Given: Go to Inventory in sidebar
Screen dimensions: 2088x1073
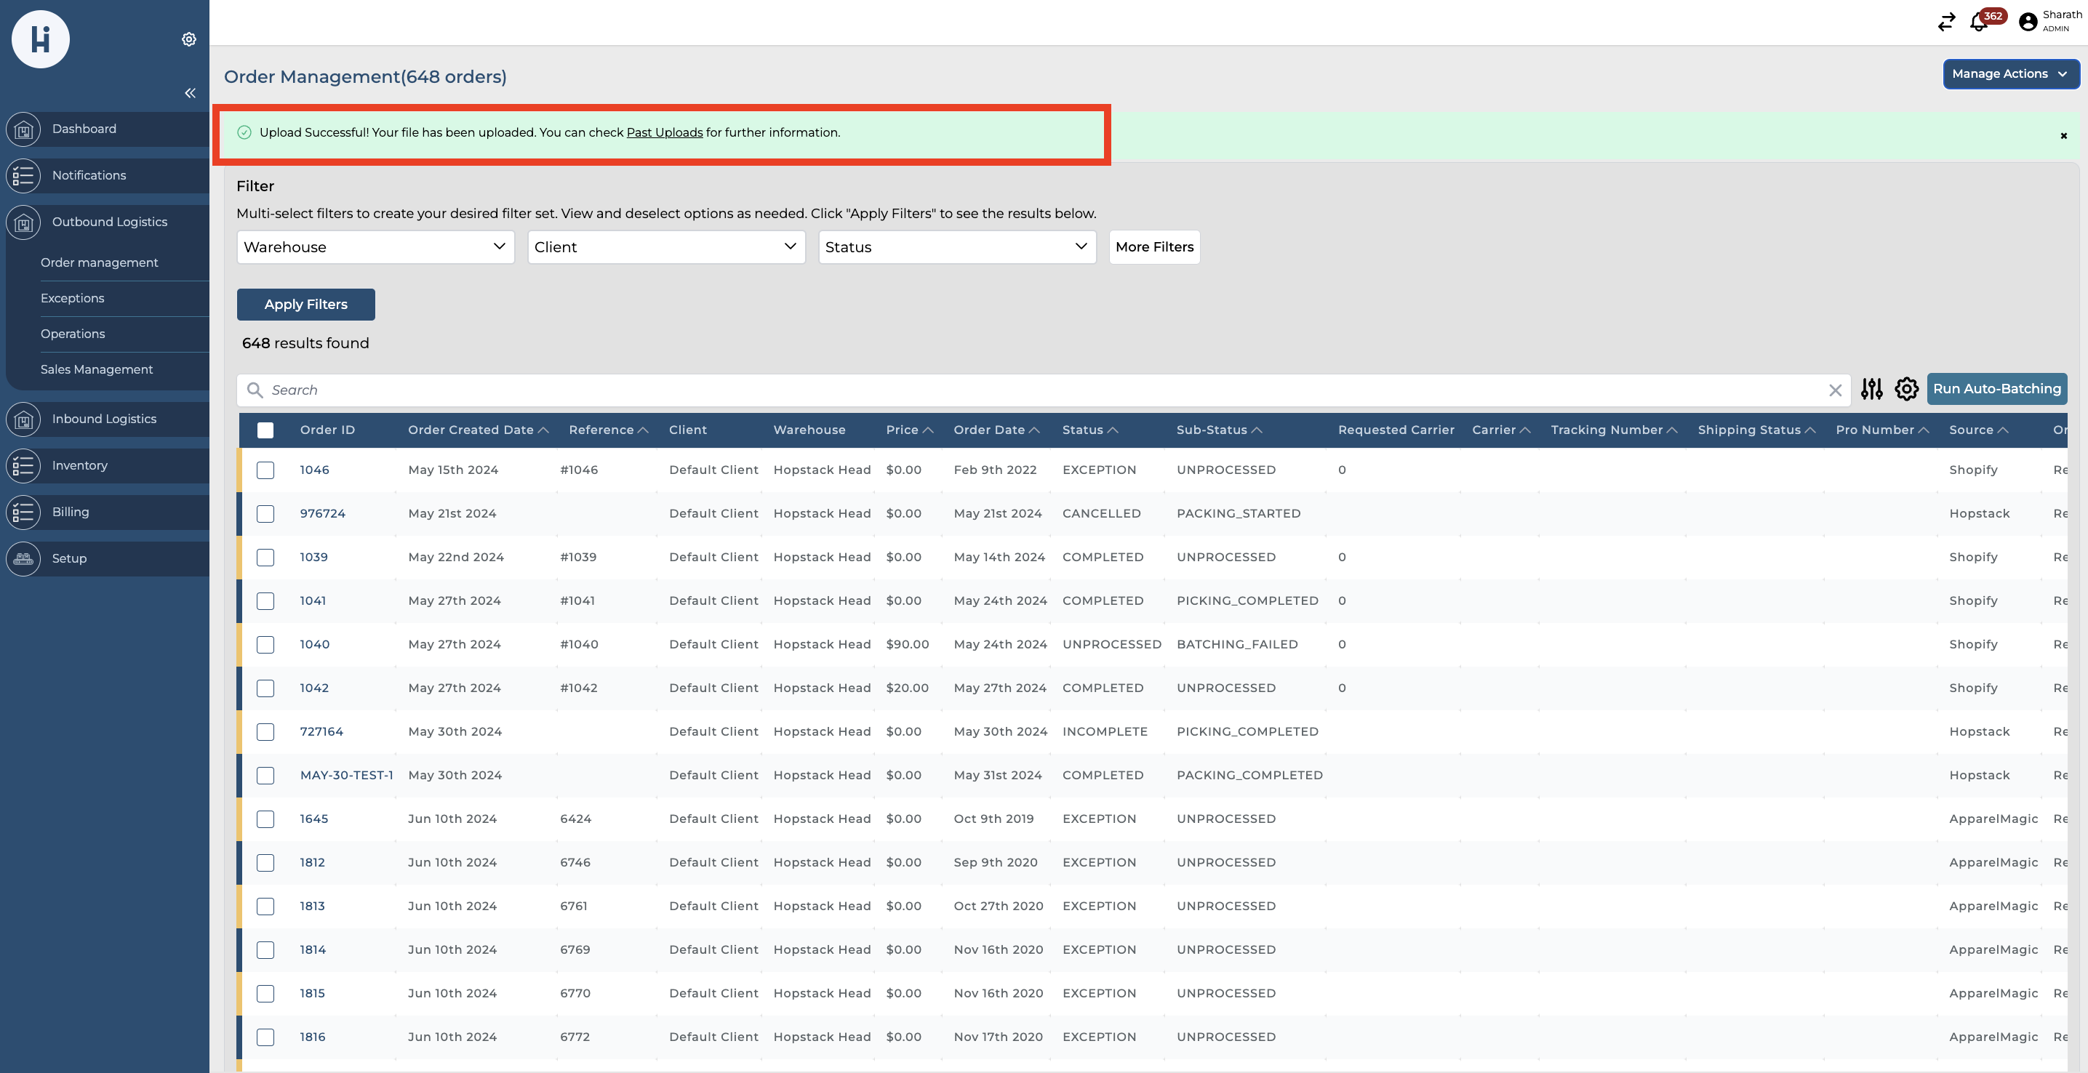Looking at the screenshot, I should tap(79, 465).
